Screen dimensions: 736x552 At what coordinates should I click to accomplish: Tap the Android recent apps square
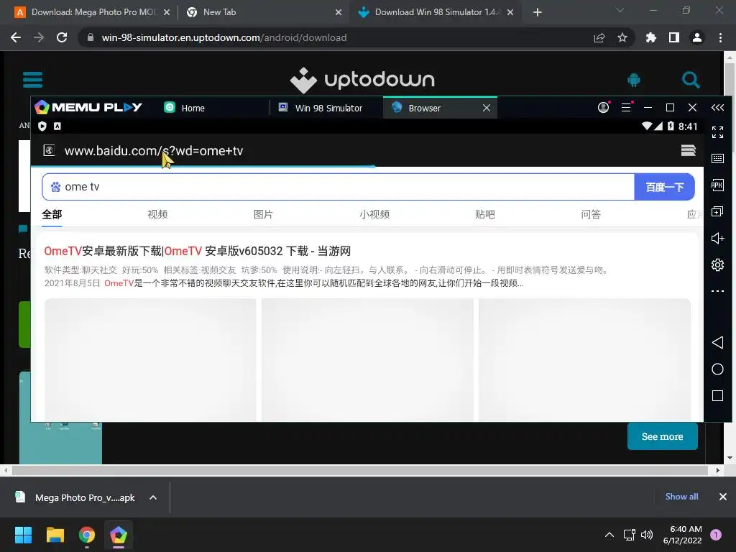(717, 396)
